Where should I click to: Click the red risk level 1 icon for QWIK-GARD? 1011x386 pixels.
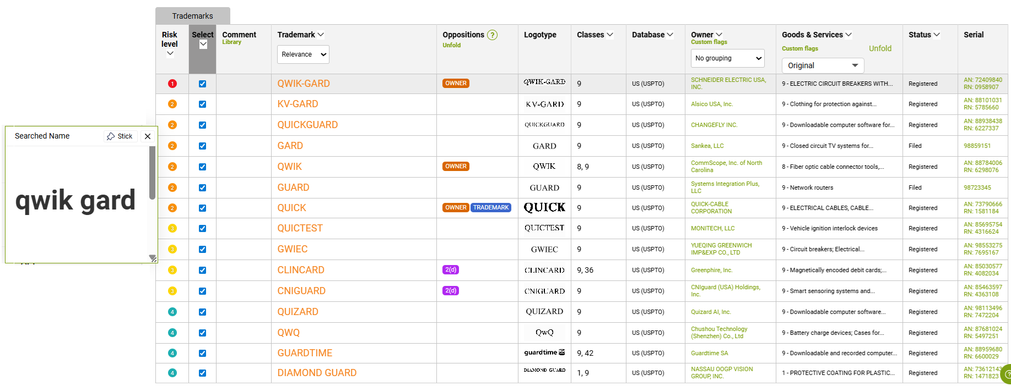pyautogui.click(x=172, y=84)
